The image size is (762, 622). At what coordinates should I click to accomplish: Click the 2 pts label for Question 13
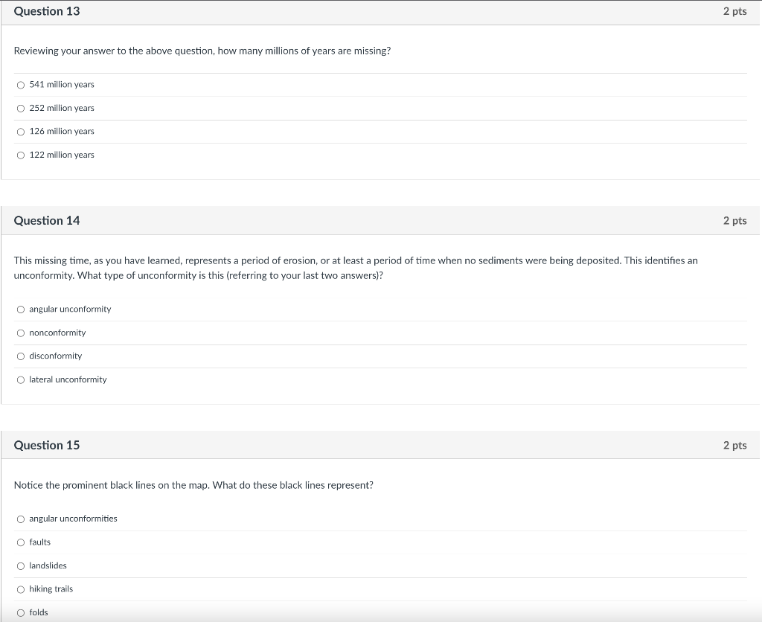coord(734,11)
